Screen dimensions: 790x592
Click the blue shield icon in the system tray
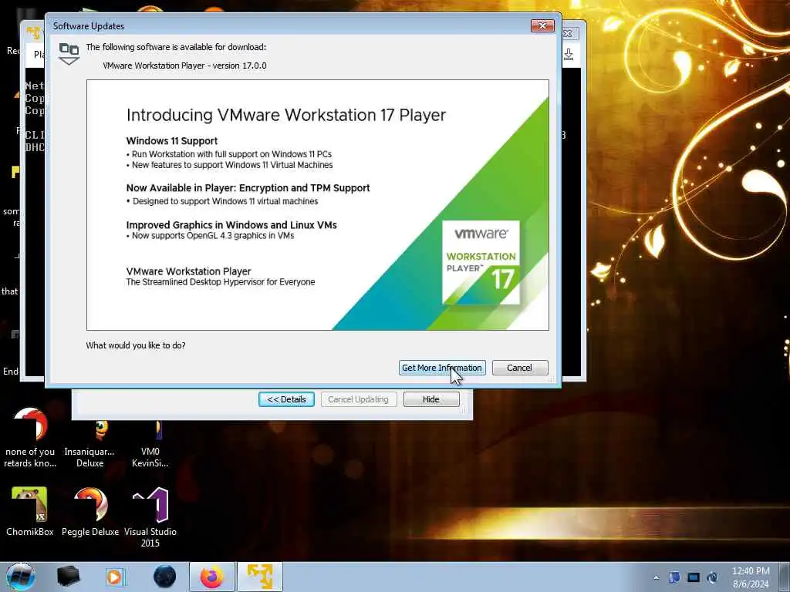pos(674,577)
